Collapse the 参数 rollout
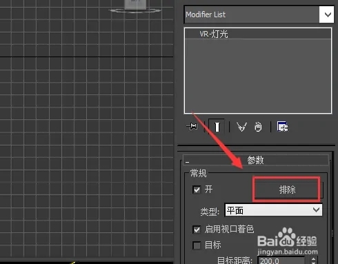The width and height of the screenshot is (338, 264). tap(256, 160)
